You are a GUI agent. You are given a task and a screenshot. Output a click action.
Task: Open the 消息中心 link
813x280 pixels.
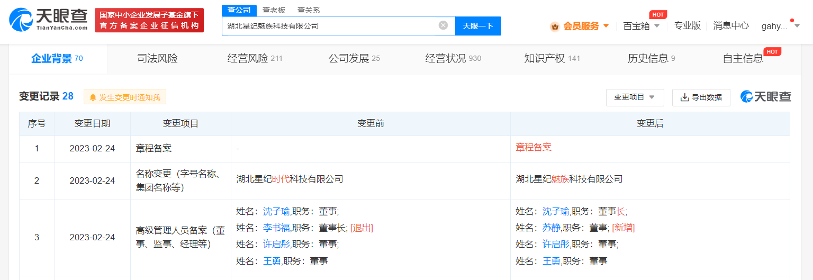click(731, 25)
